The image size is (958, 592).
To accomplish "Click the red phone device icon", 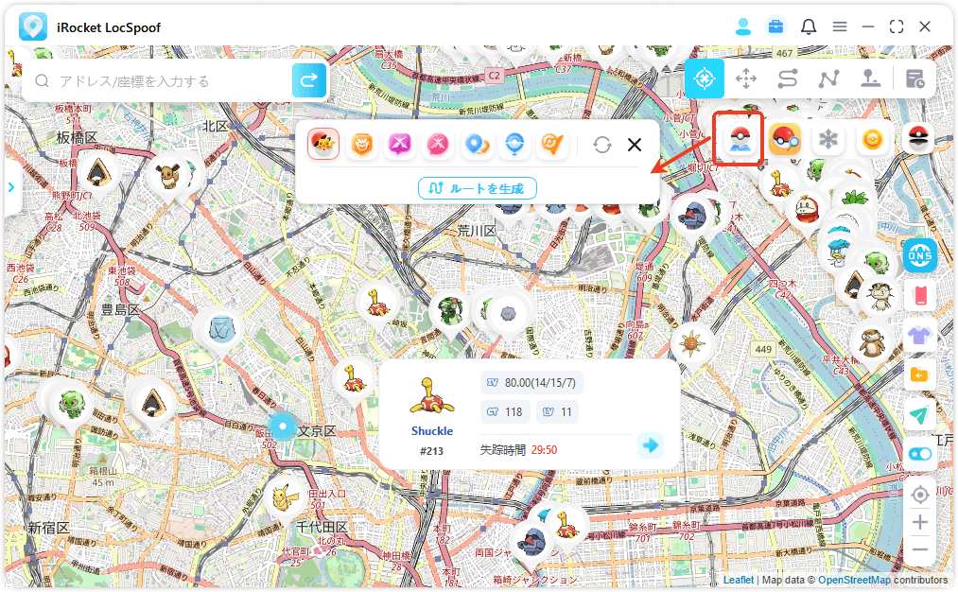I will tap(919, 296).
